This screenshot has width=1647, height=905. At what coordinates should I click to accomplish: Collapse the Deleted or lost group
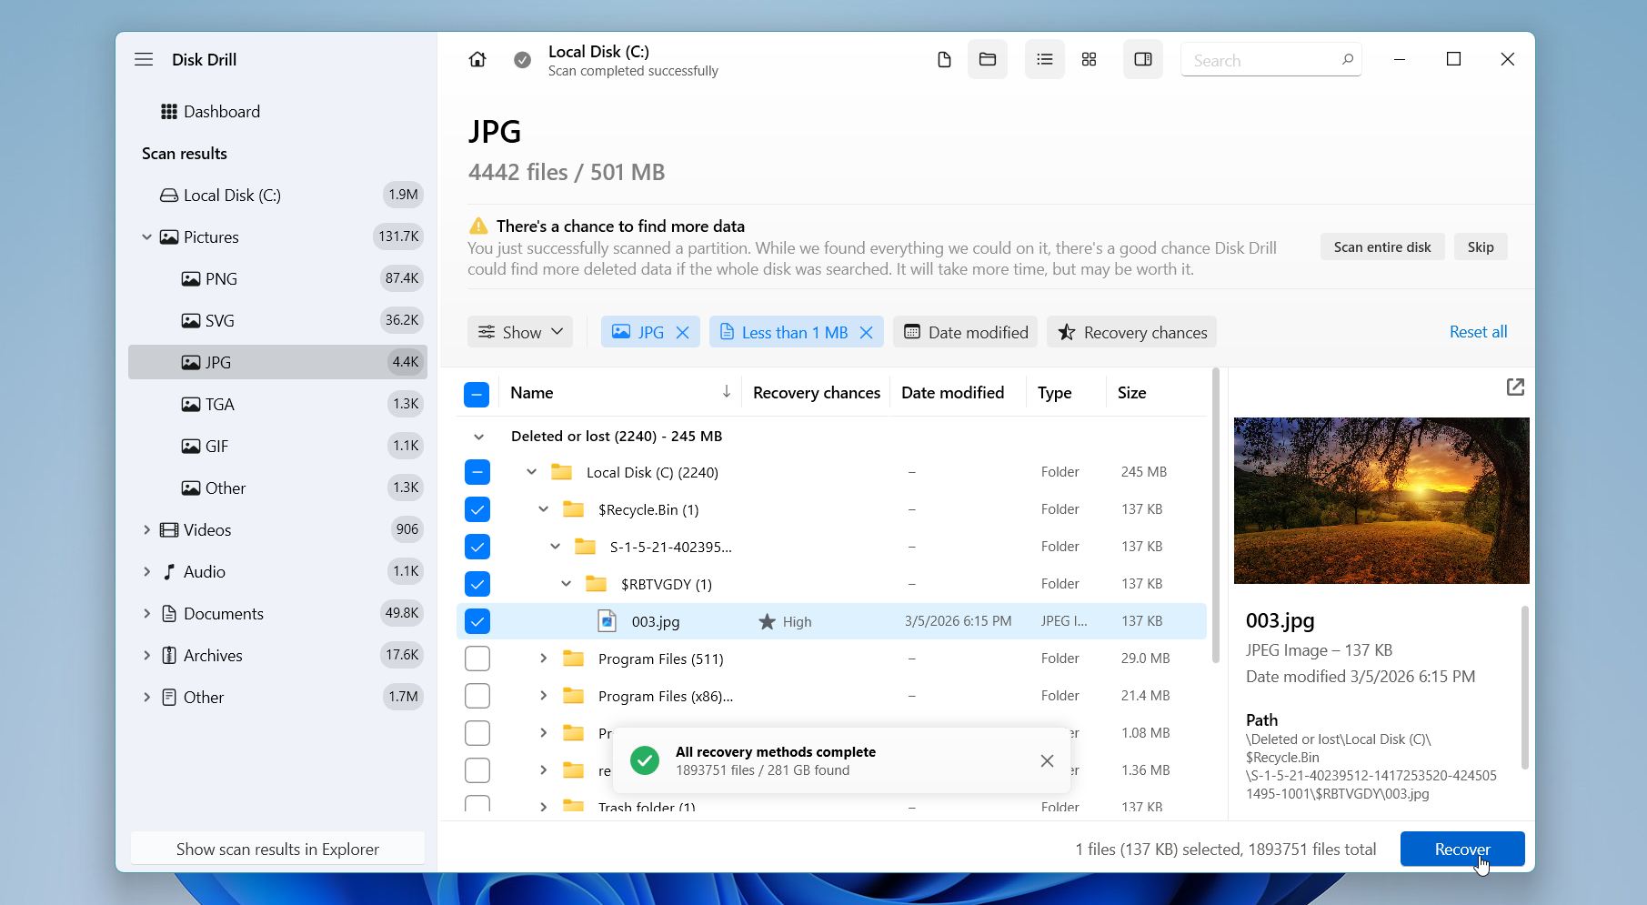click(479, 437)
